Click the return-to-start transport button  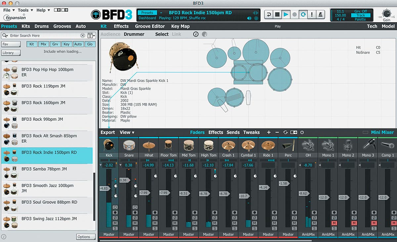[269, 15]
